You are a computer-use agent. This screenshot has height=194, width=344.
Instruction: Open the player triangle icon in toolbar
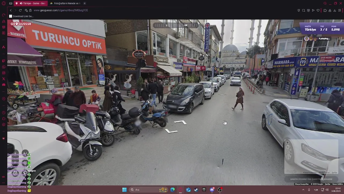pyautogui.click(x=313, y=10)
